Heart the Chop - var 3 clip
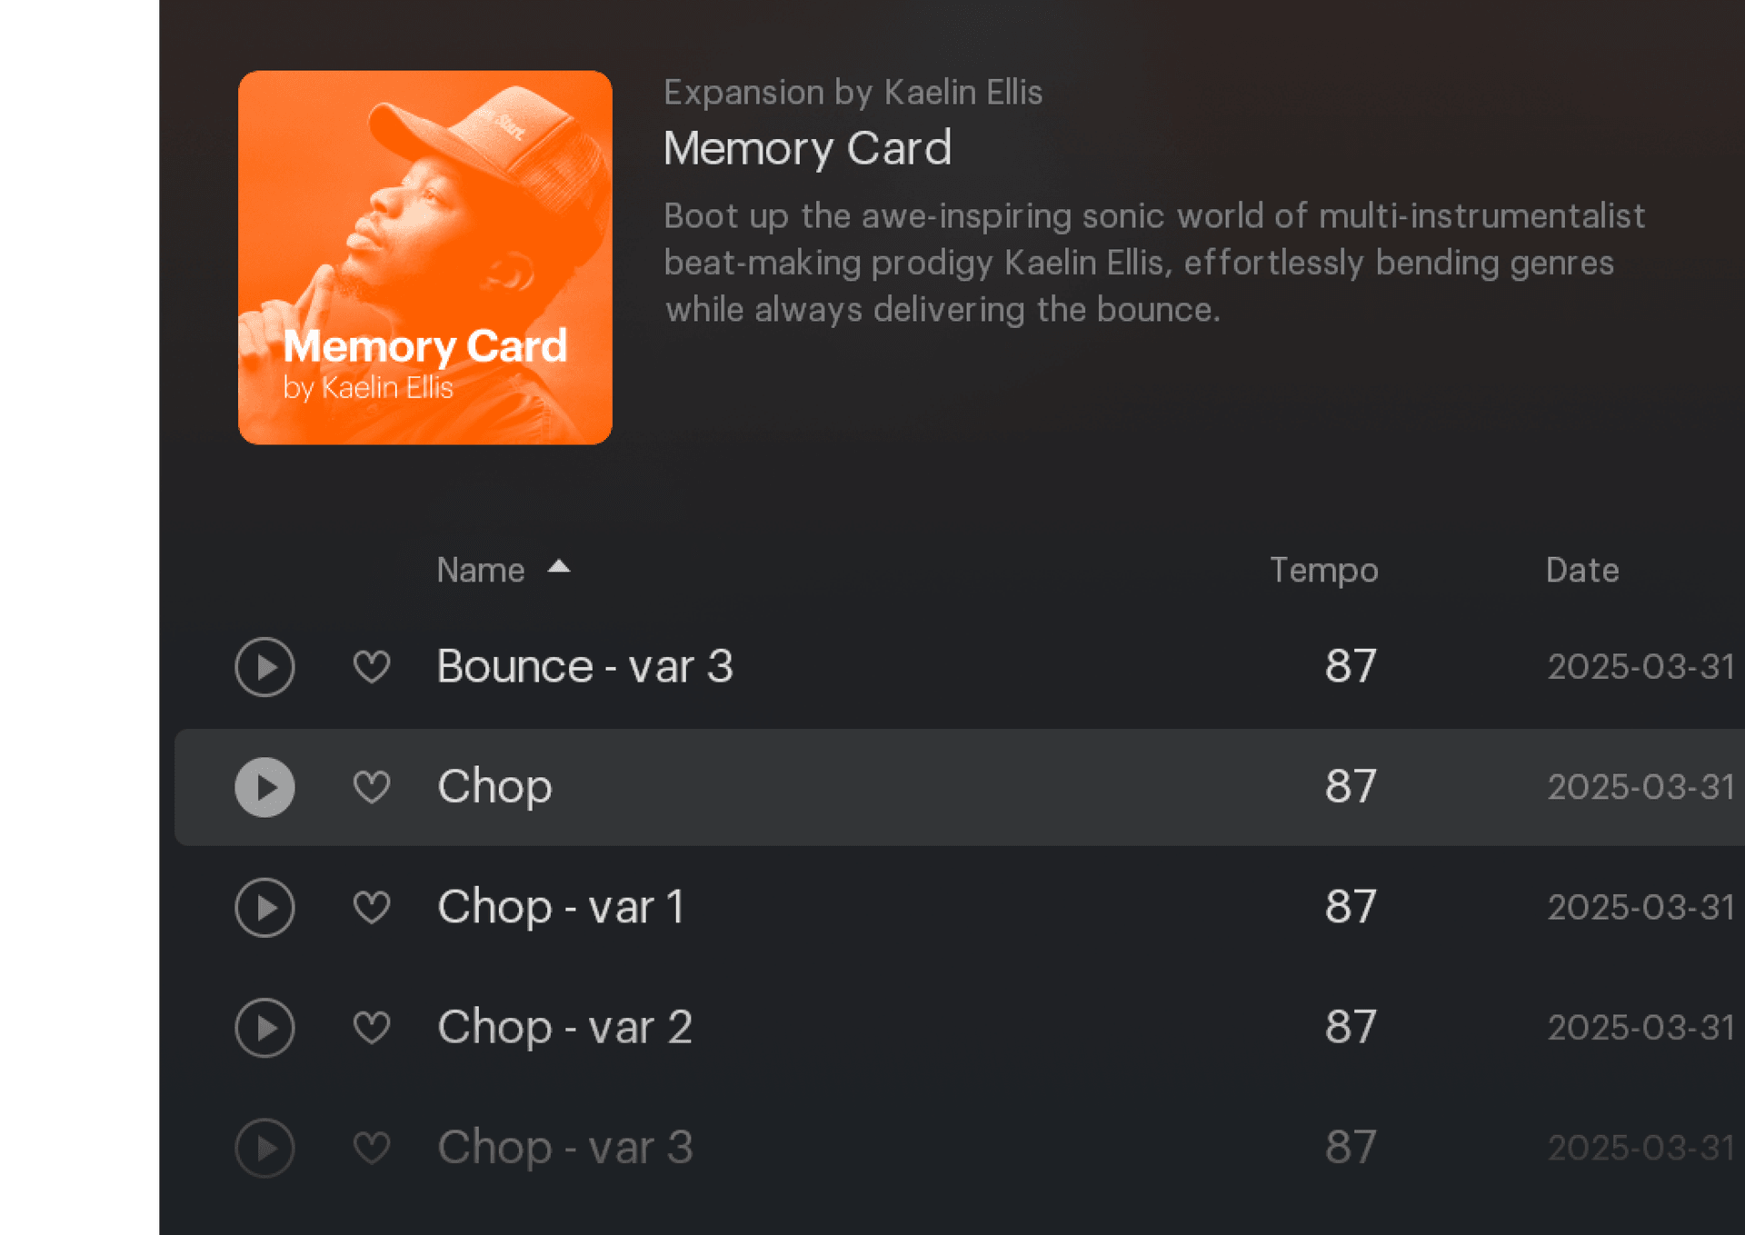This screenshot has width=1745, height=1235. tap(372, 1148)
